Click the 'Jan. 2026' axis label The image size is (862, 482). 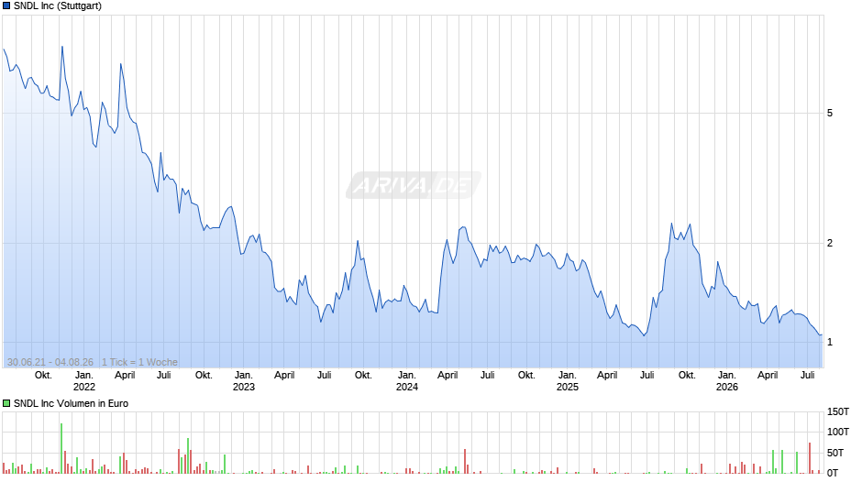coord(727,381)
